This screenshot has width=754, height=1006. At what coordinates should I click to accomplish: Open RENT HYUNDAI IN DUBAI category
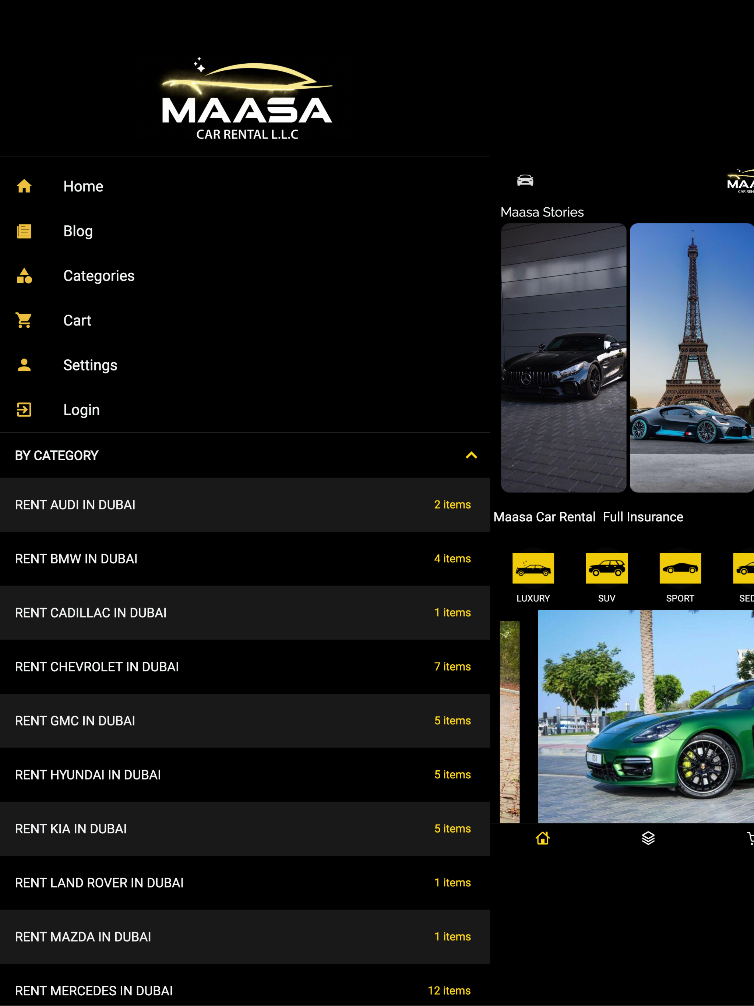[x=245, y=774]
